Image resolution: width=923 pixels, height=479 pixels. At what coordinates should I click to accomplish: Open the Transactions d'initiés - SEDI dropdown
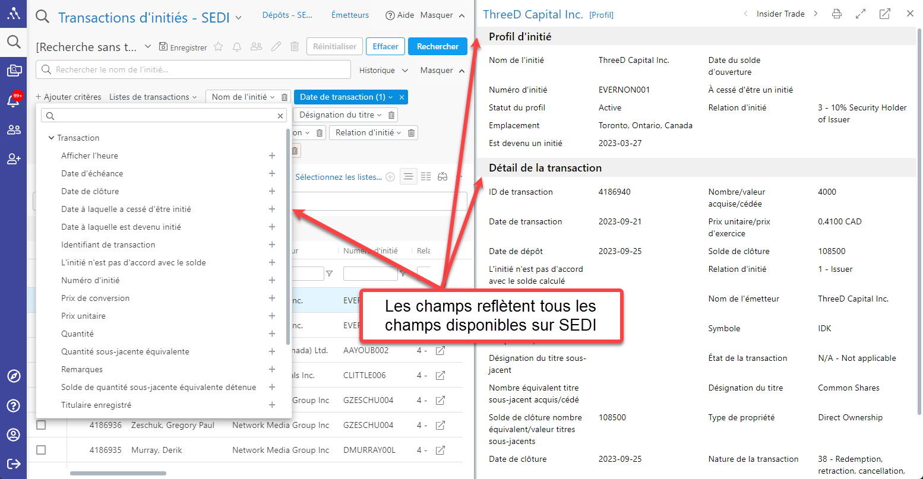pos(239,18)
